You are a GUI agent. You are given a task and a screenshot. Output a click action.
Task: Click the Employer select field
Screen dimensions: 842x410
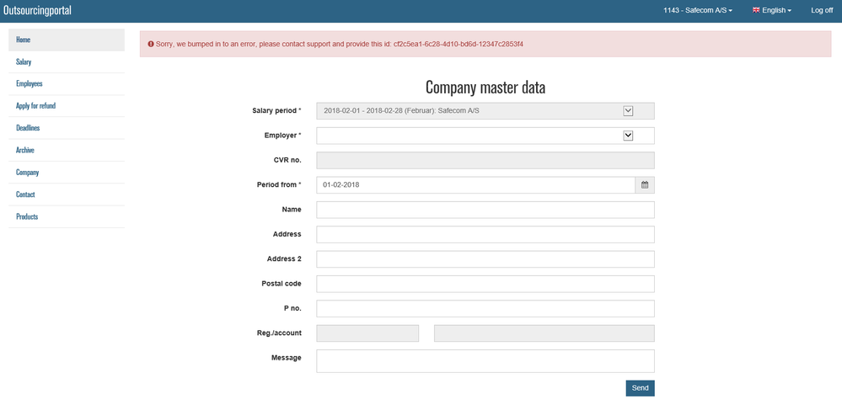485,136
